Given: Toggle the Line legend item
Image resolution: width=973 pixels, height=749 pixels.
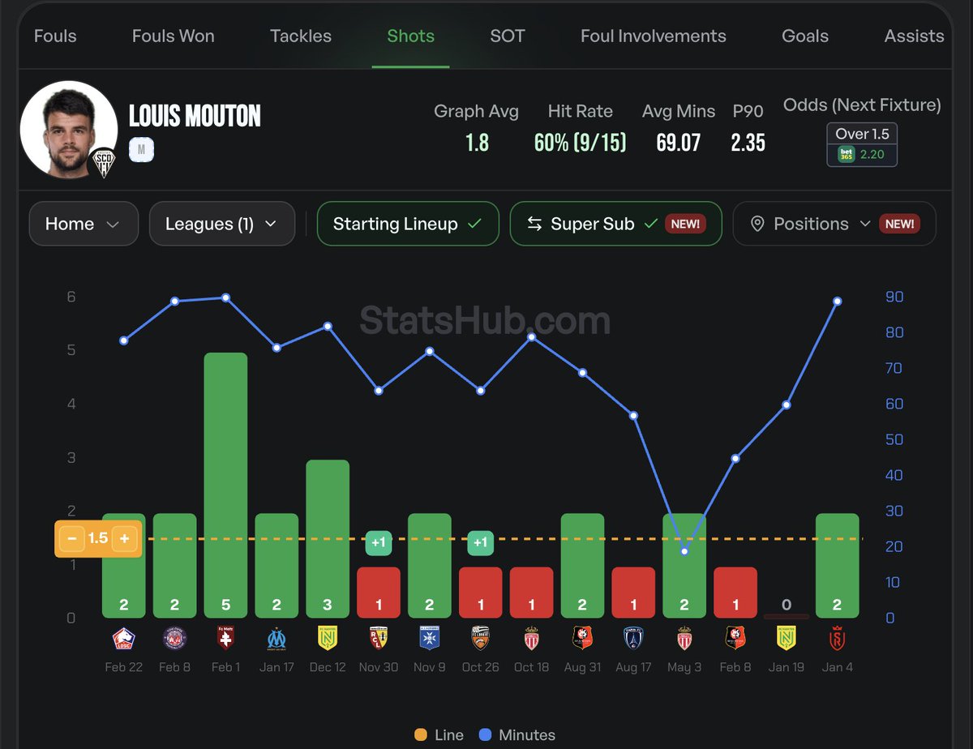Looking at the screenshot, I should point(439,735).
